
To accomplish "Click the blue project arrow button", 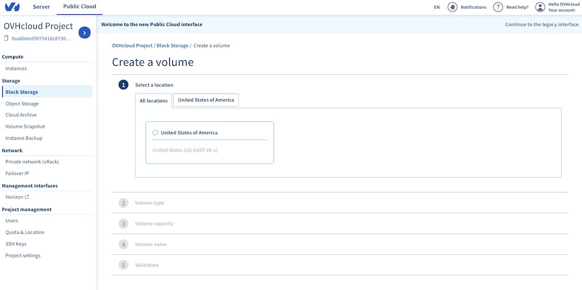I will pyautogui.click(x=85, y=33).
